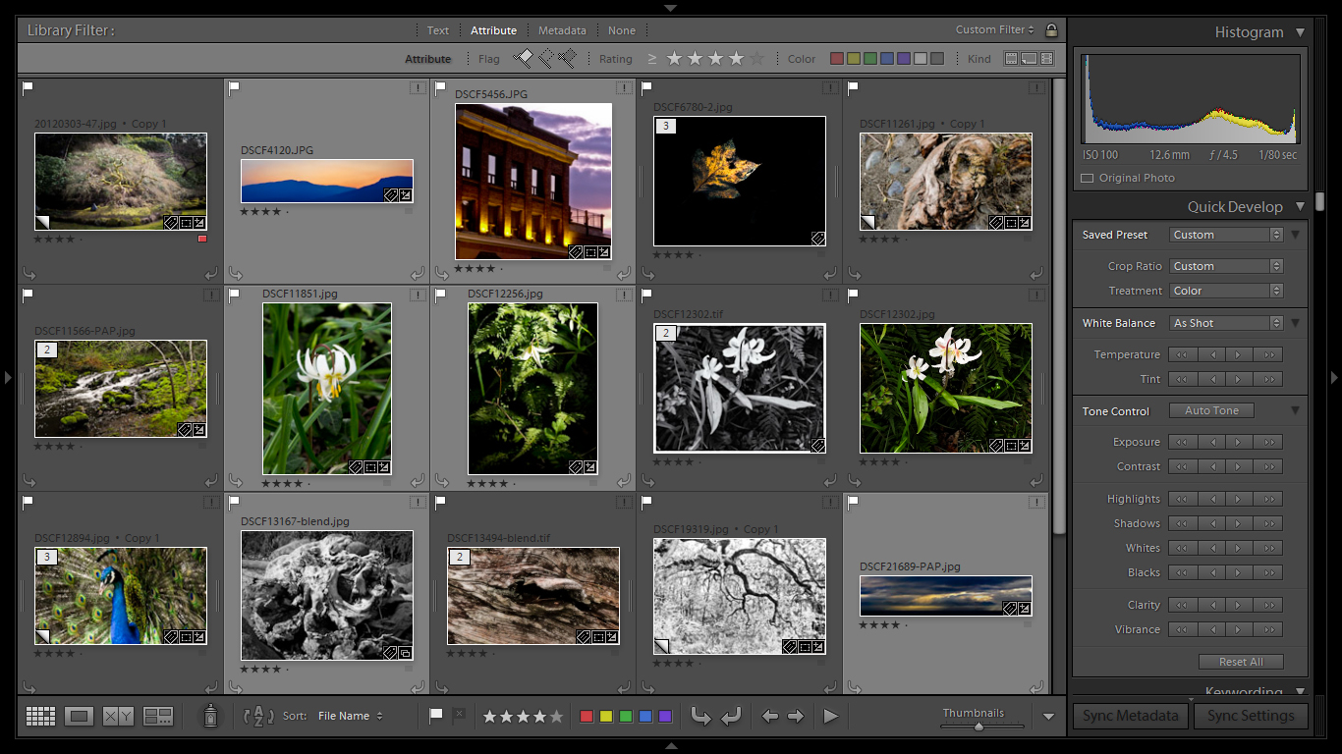1342x754 pixels.
Task: Click the Sync Settings button
Action: click(1251, 716)
